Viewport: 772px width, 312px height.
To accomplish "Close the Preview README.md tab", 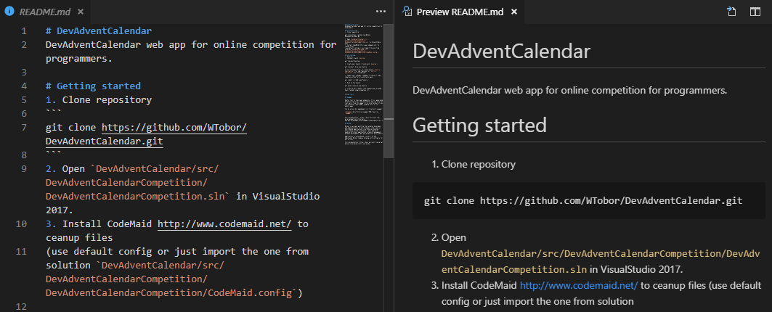I will pyautogui.click(x=513, y=12).
